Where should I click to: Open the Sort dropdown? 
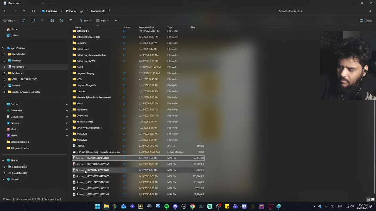point(85,21)
